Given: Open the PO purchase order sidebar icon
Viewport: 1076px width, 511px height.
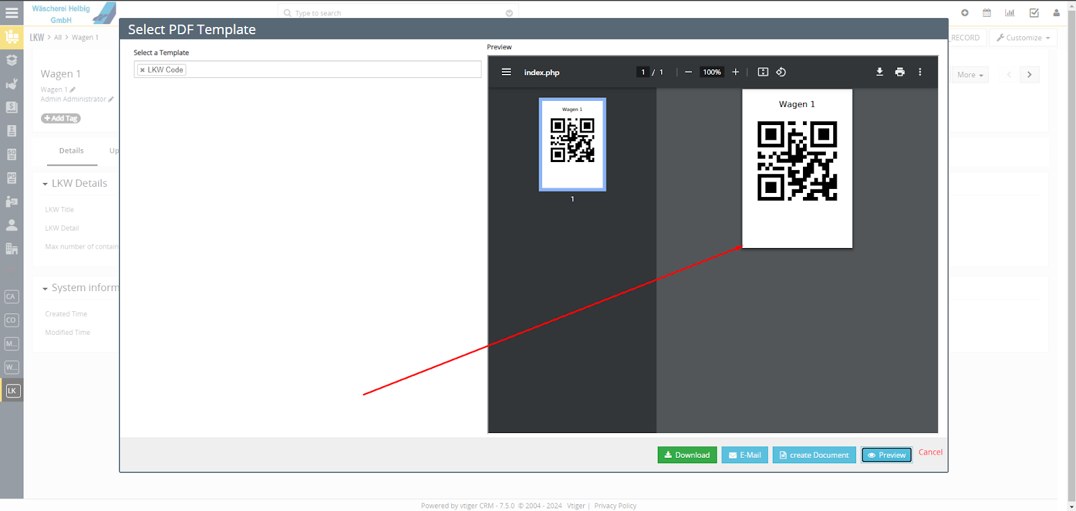Looking at the screenshot, I should click(x=11, y=178).
